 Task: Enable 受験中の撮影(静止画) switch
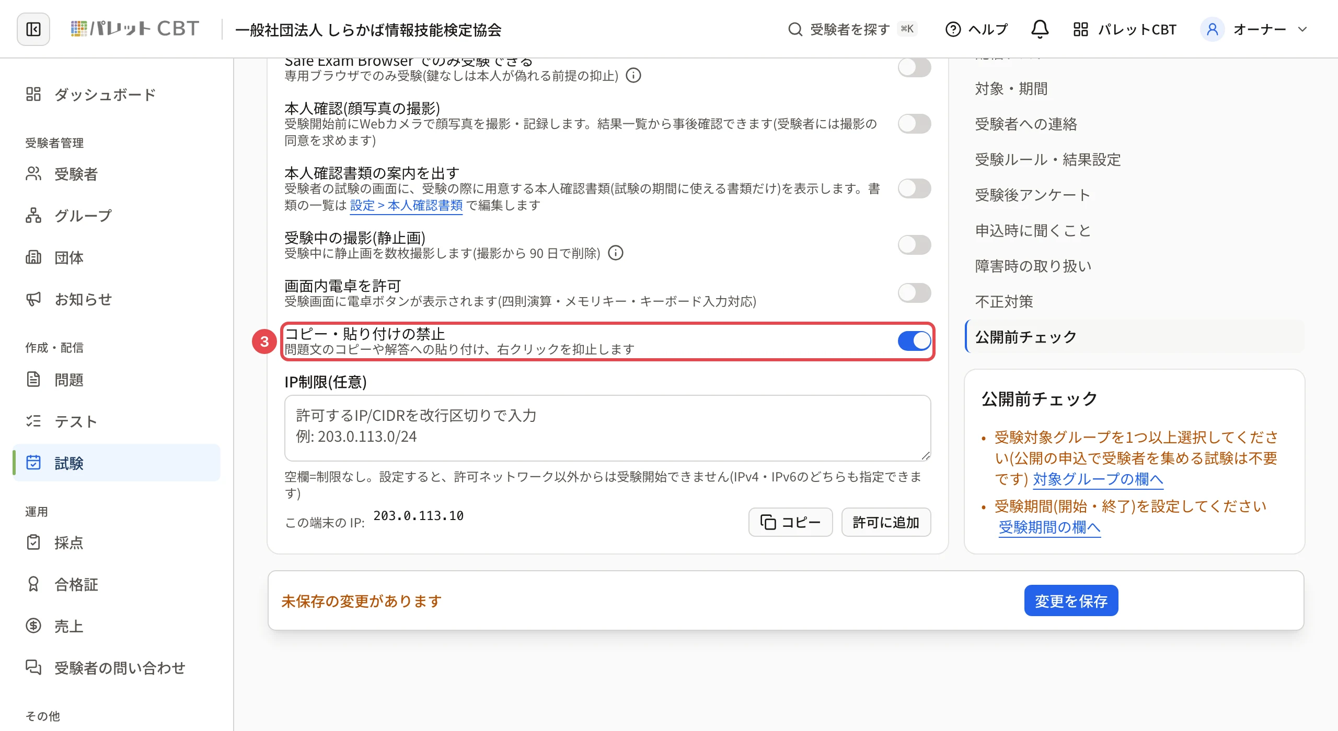[914, 245]
